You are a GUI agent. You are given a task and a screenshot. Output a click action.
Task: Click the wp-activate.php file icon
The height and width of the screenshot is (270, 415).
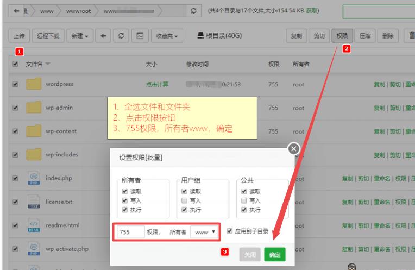point(34,249)
